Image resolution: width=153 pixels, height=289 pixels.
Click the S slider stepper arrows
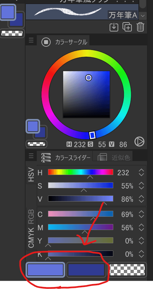tap(141, 186)
